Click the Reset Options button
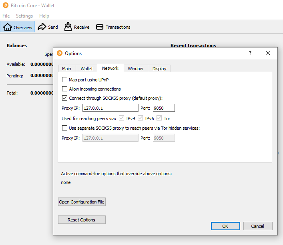The width and height of the screenshot is (283, 245). pyautogui.click(x=82, y=220)
